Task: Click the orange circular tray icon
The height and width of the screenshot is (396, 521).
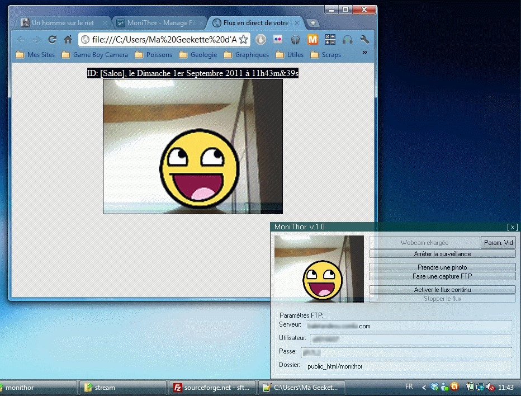Action: pos(454,386)
